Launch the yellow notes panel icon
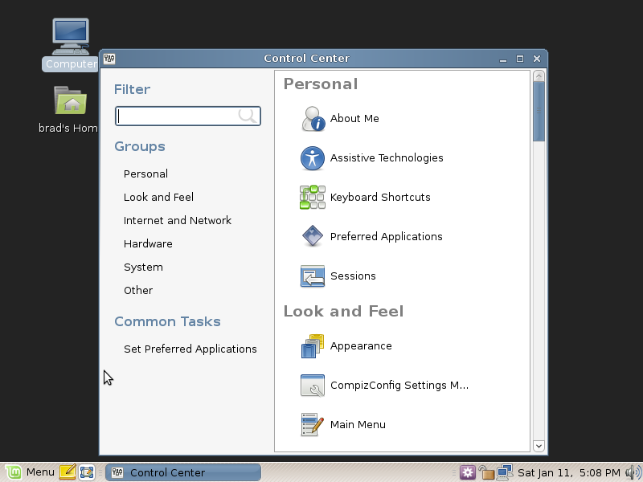 (68, 472)
